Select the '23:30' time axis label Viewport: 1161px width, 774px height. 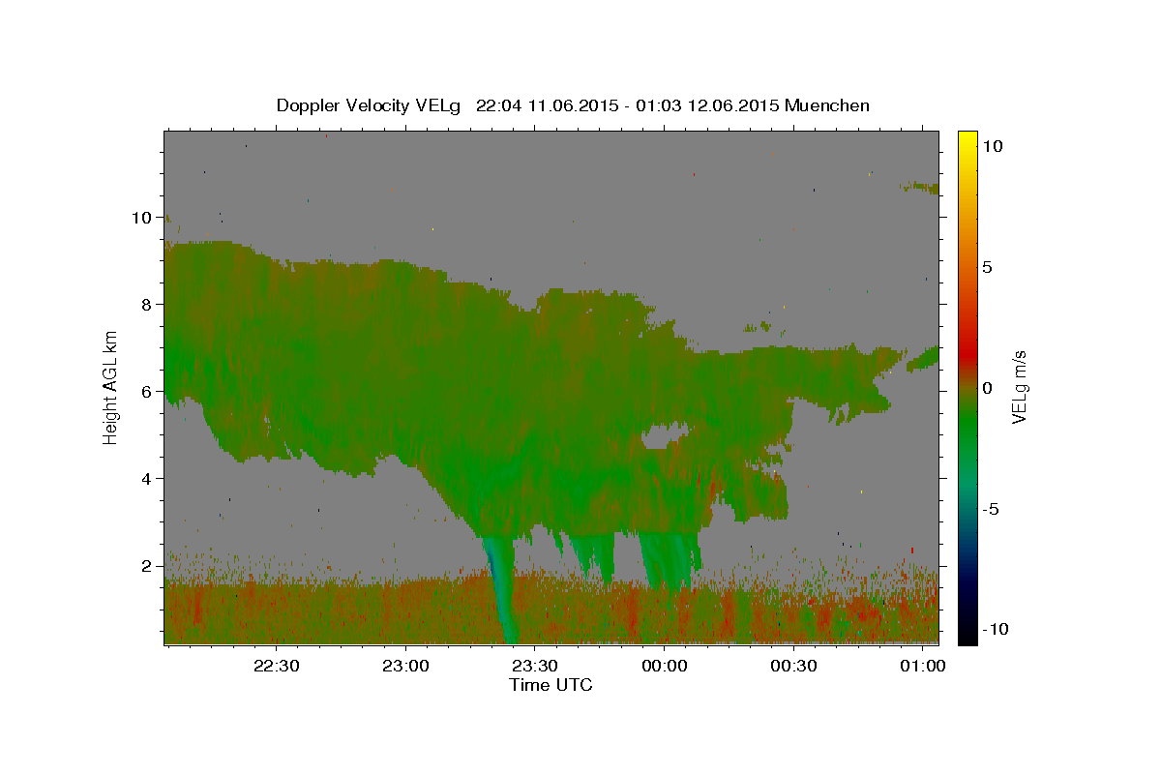pos(535,666)
